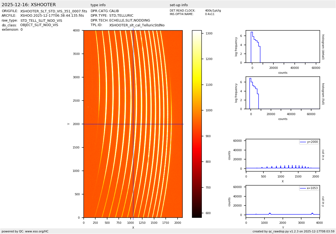This screenshot has height=234, width=336.
Task: Click the raw_type value STD_TELL_SLIT_NOD_VIS
Action: coord(41,21)
